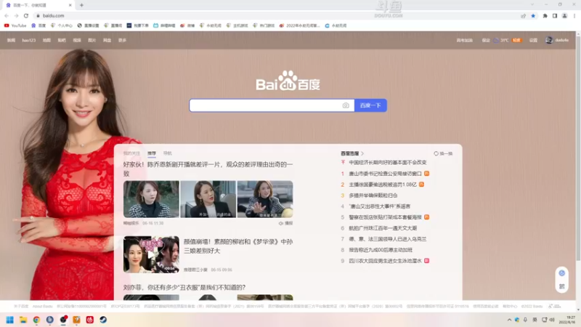
Task: Open third thumbnail of 陈乔恩 article
Action: 265,199
